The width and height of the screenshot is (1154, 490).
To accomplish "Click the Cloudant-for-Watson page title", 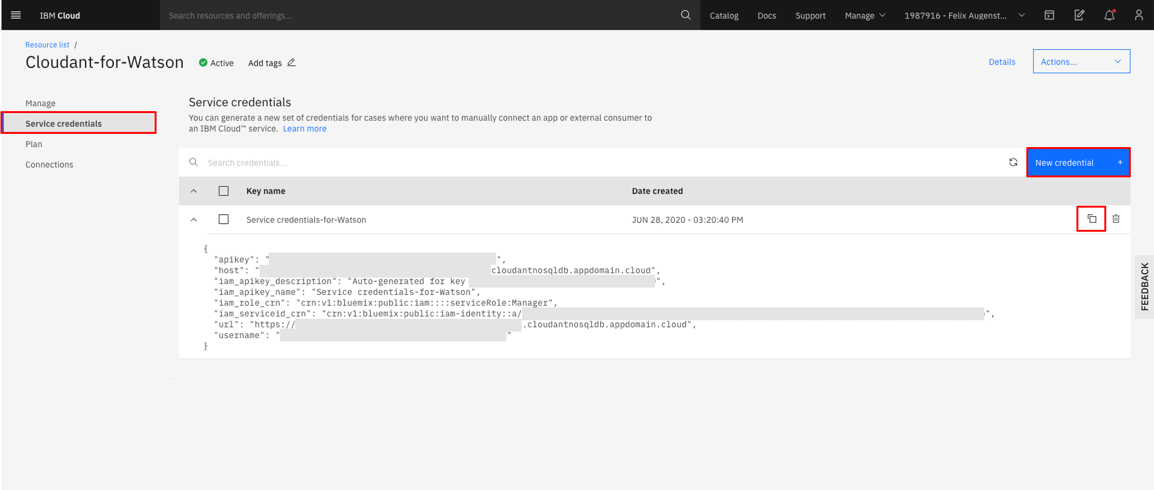I will pyautogui.click(x=105, y=62).
